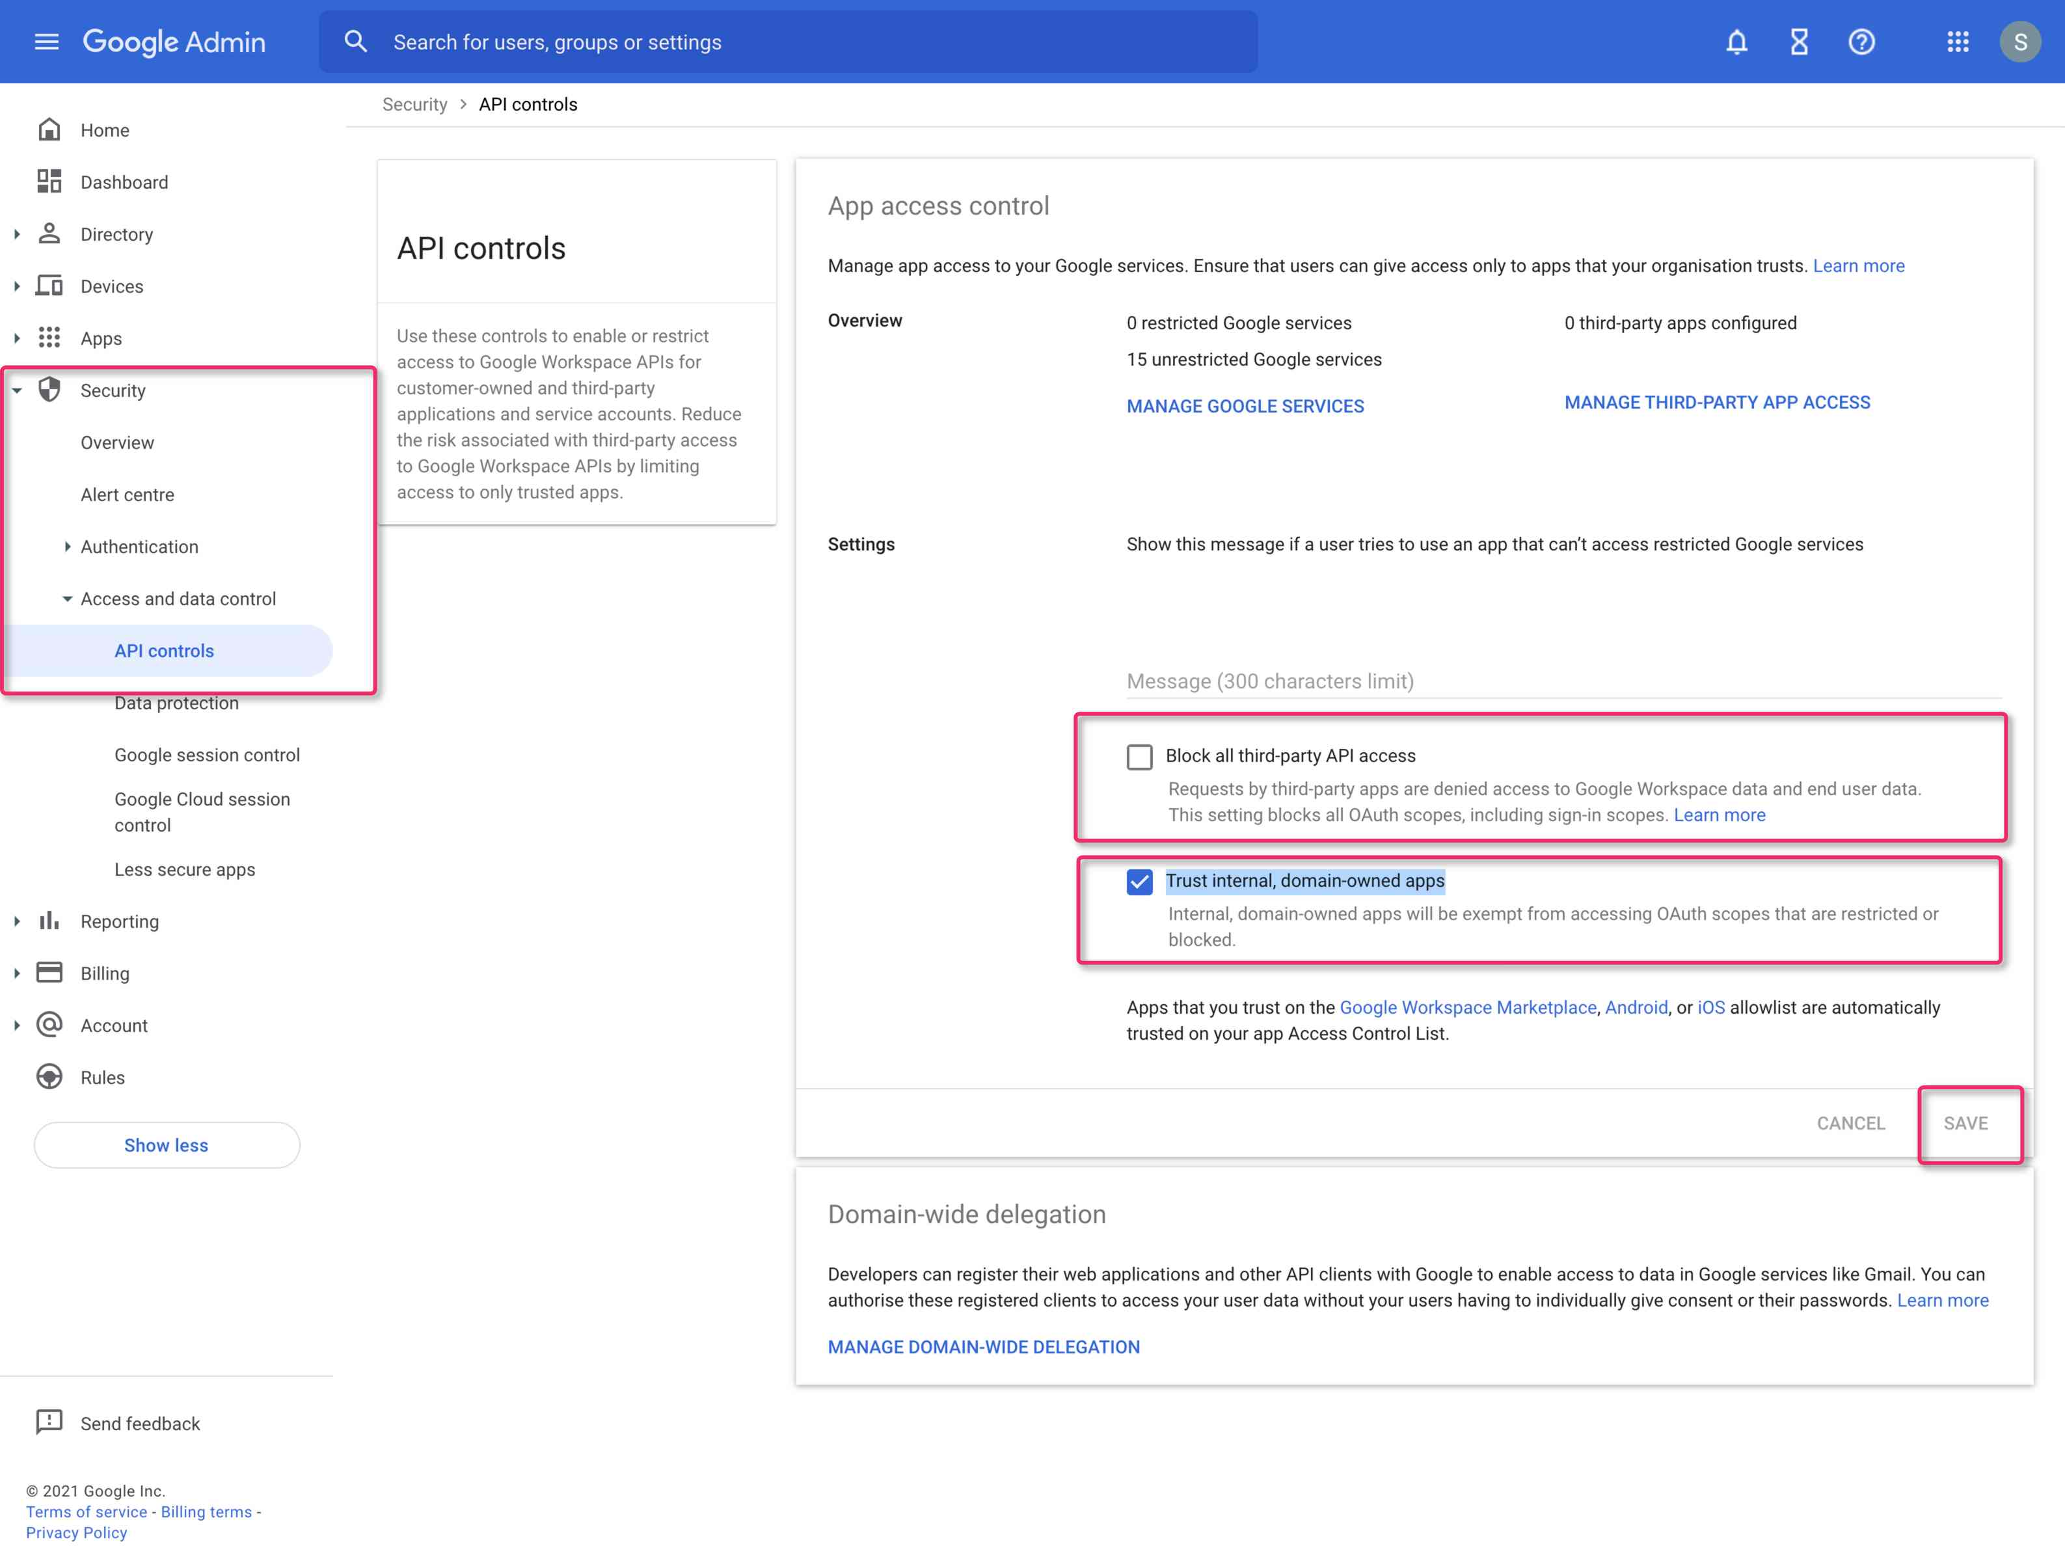The width and height of the screenshot is (2065, 1559).
Task: Open the tasks hourglass icon
Action: pyautogui.click(x=1799, y=42)
